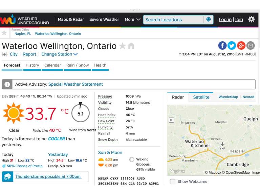Click Thunderstorms possible at 7:00pm link
This screenshot has width=260, height=195.
48,176
